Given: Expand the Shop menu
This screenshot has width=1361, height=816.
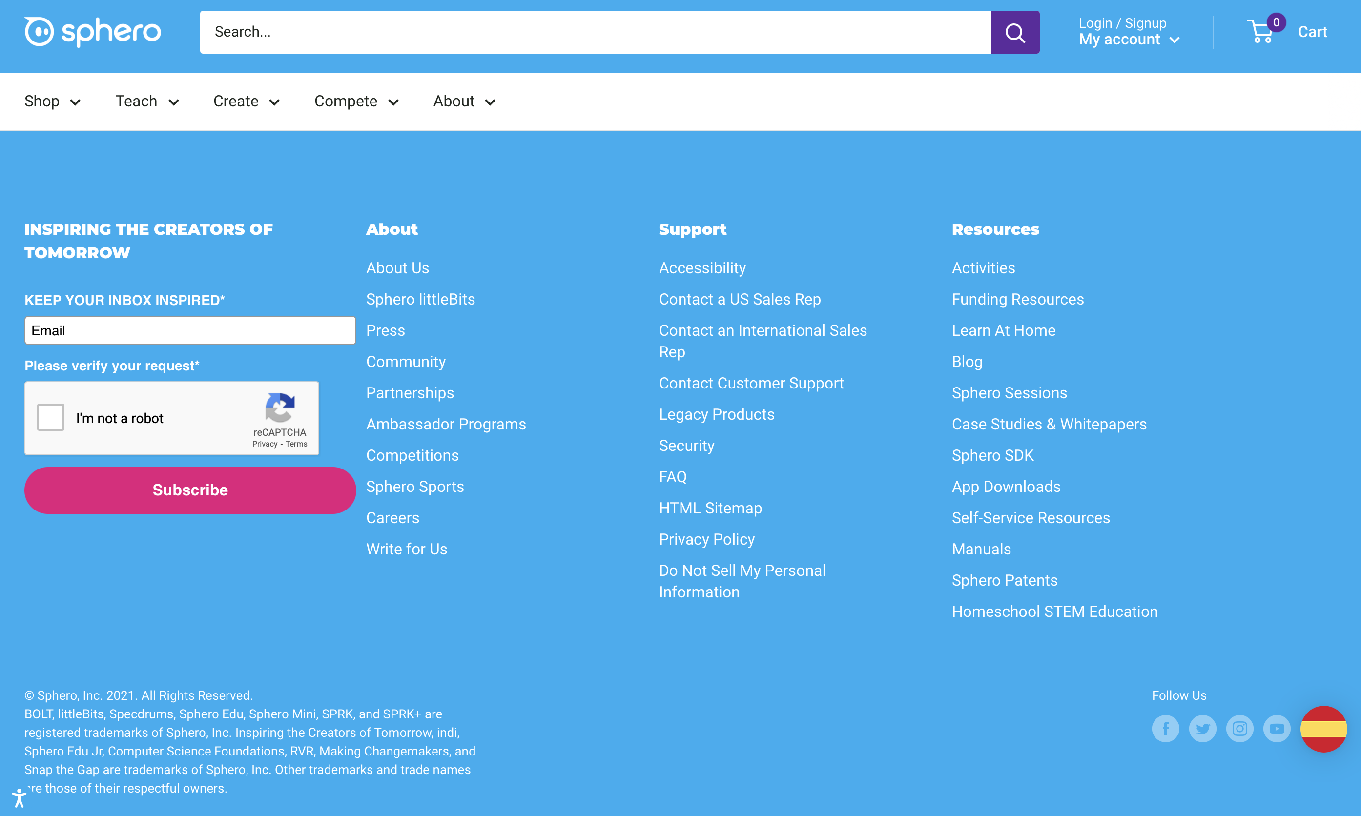Looking at the screenshot, I should point(52,101).
